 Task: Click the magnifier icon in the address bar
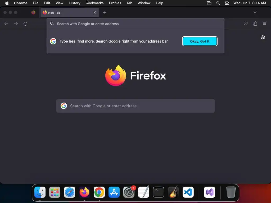[x=52, y=24]
